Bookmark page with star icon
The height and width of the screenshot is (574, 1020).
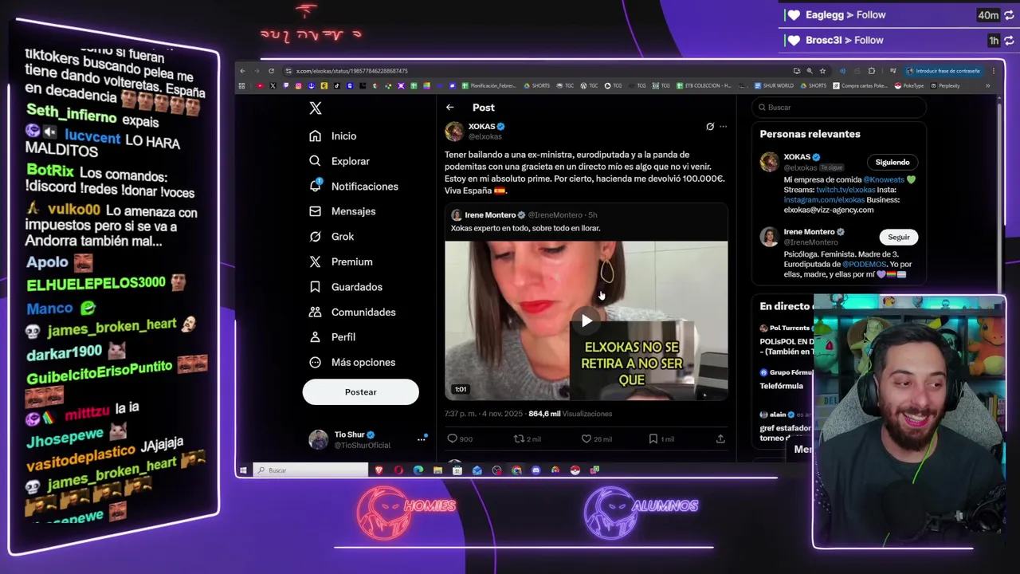[823, 71]
